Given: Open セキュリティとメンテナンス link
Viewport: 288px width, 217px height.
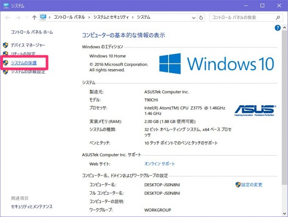Looking at the screenshot, I should [32, 207].
